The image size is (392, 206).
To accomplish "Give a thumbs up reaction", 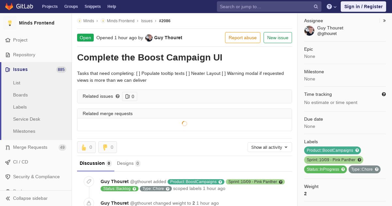I will 86,147.
